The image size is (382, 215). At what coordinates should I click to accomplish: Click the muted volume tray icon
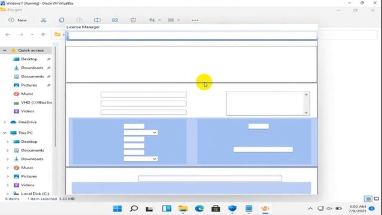point(329,208)
